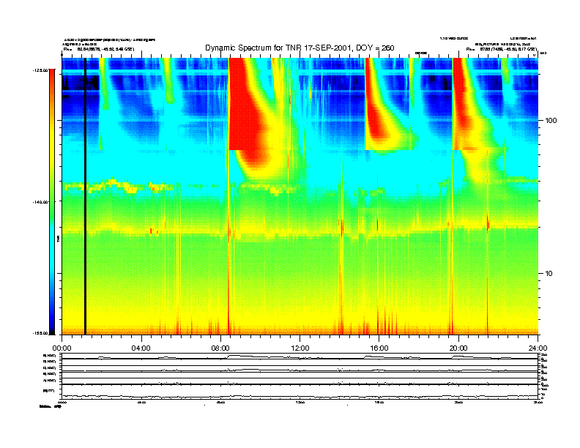Click the '04:00' time axis label
This screenshot has height=448, width=580.
141,348
